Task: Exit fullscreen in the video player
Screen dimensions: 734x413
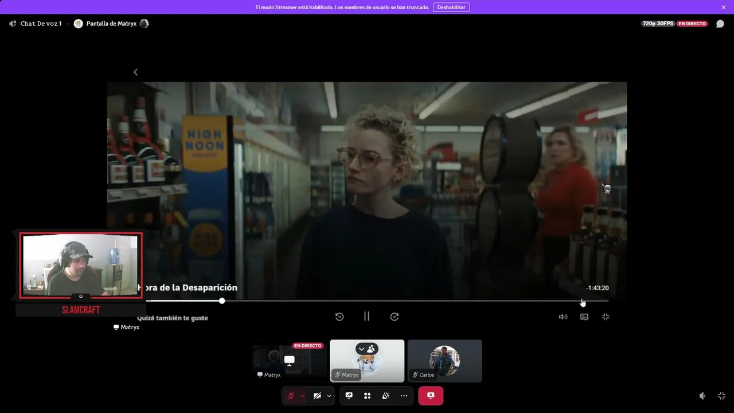Action: 606,317
